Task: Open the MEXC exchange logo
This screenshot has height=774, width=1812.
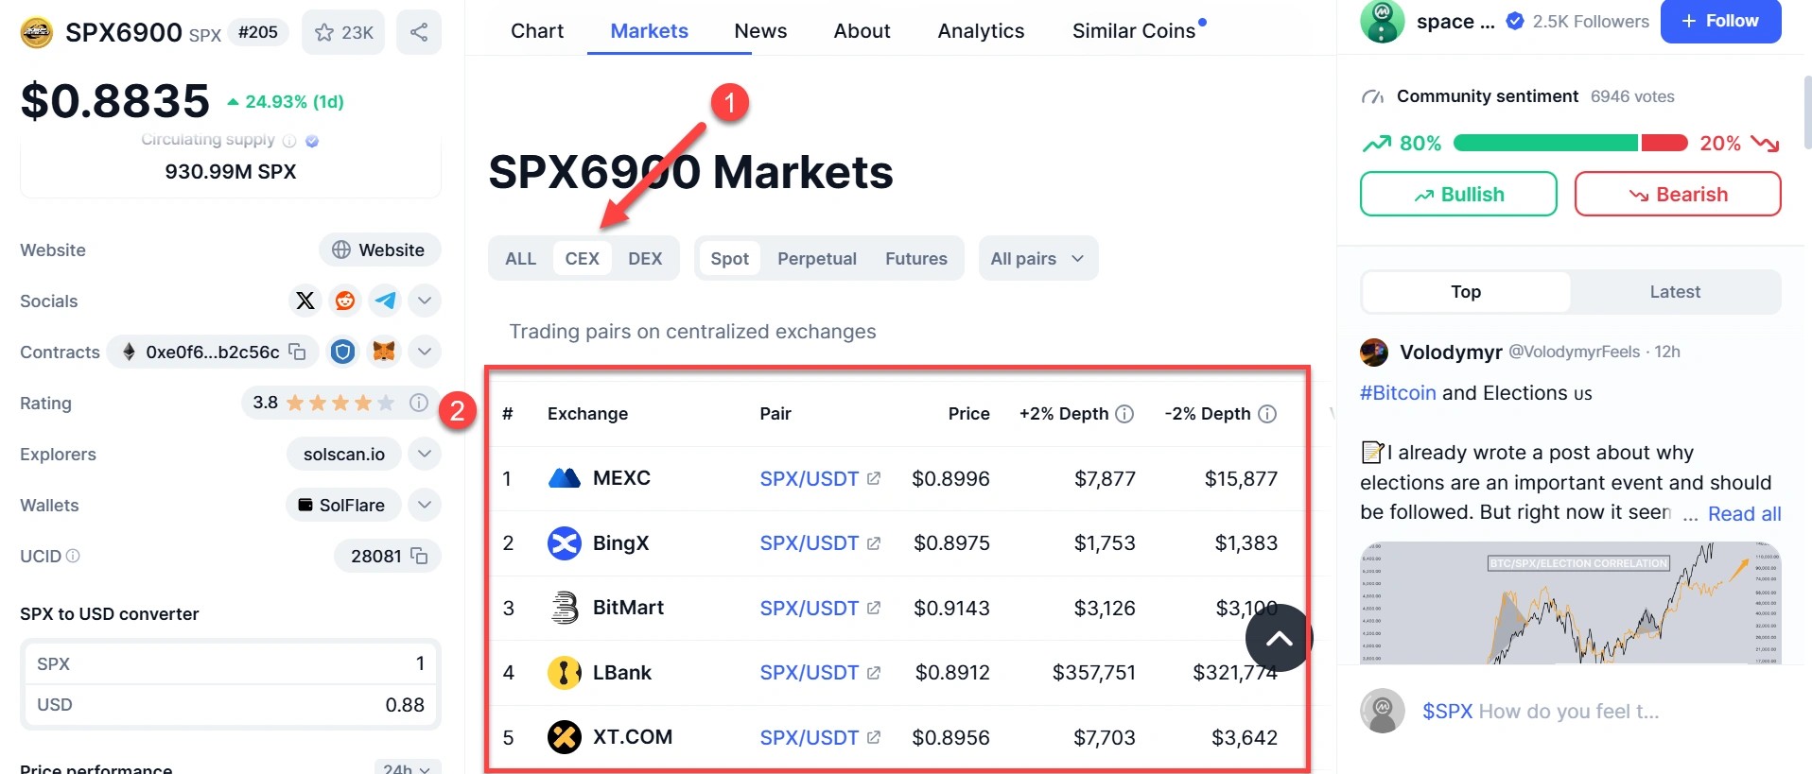Action: pyautogui.click(x=564, y=478)
